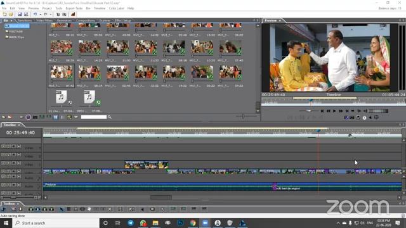This screenshot has height=228, width=406.
Task: Select the Produce audio clip on timeline
Action: pos(158,186)
